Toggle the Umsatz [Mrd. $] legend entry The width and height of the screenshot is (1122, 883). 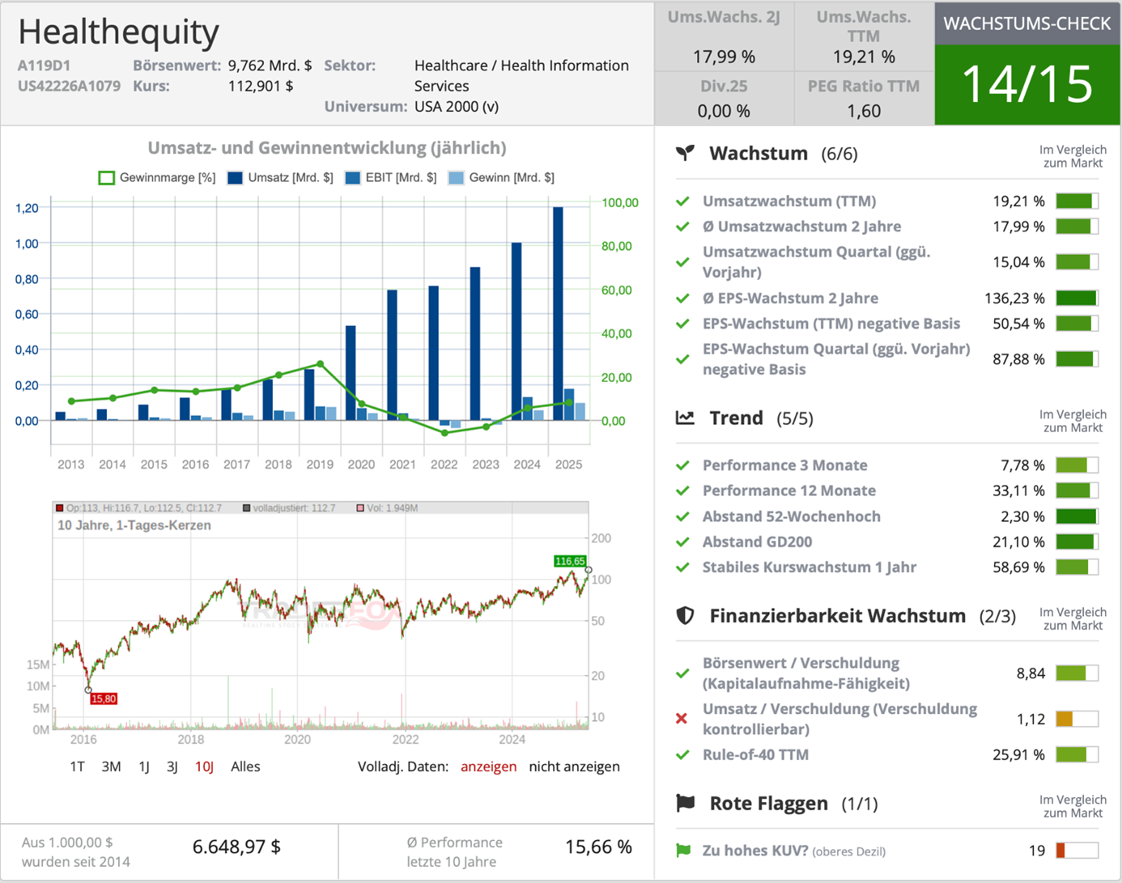pos(280,177)
